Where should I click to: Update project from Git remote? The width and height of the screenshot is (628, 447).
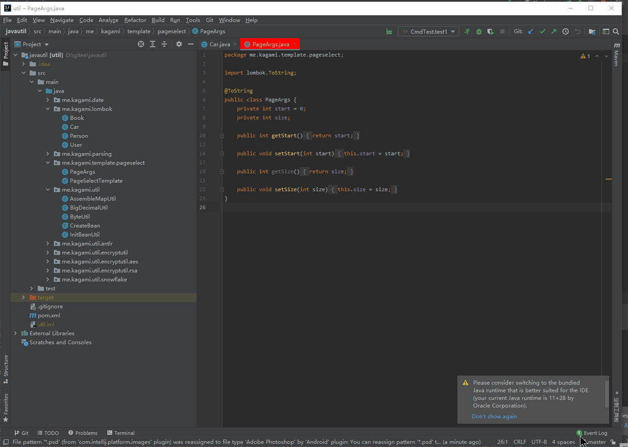[x=531, y=31]
